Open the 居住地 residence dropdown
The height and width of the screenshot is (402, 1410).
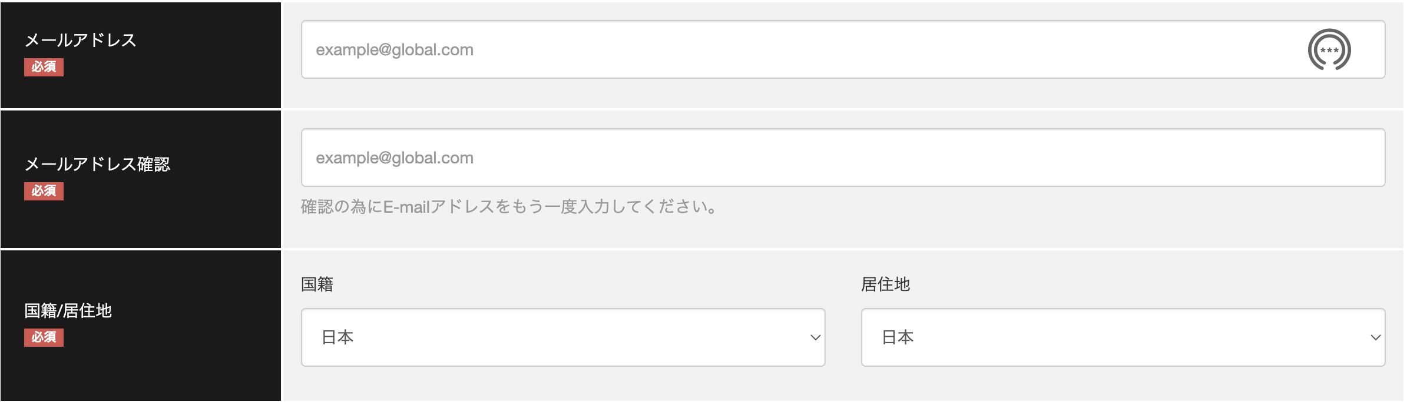[x=1123, y=337]
